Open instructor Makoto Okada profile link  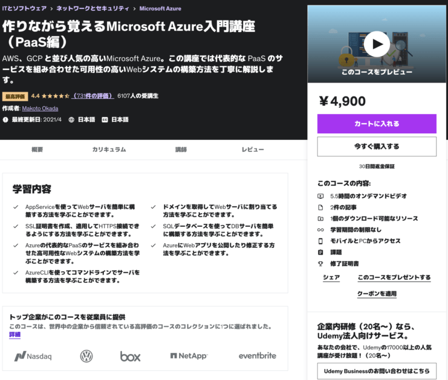pos(40,109)
